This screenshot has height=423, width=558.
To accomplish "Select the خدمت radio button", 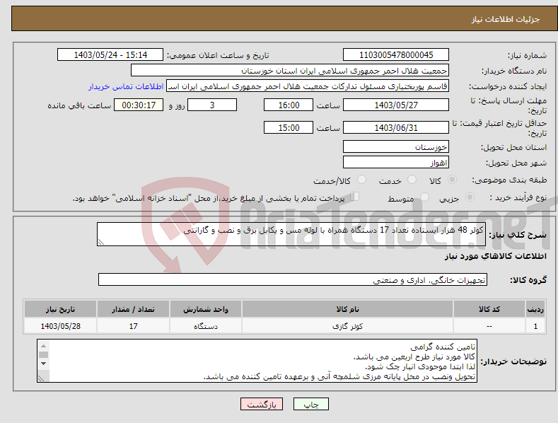I will click(x=412, y=180).
